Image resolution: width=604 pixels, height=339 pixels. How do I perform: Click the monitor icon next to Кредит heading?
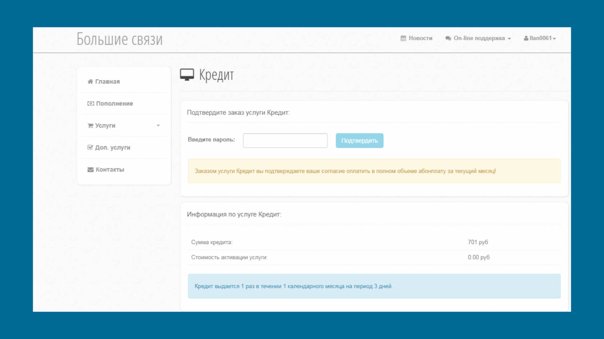pyautogui.click(x=187, y=75)
